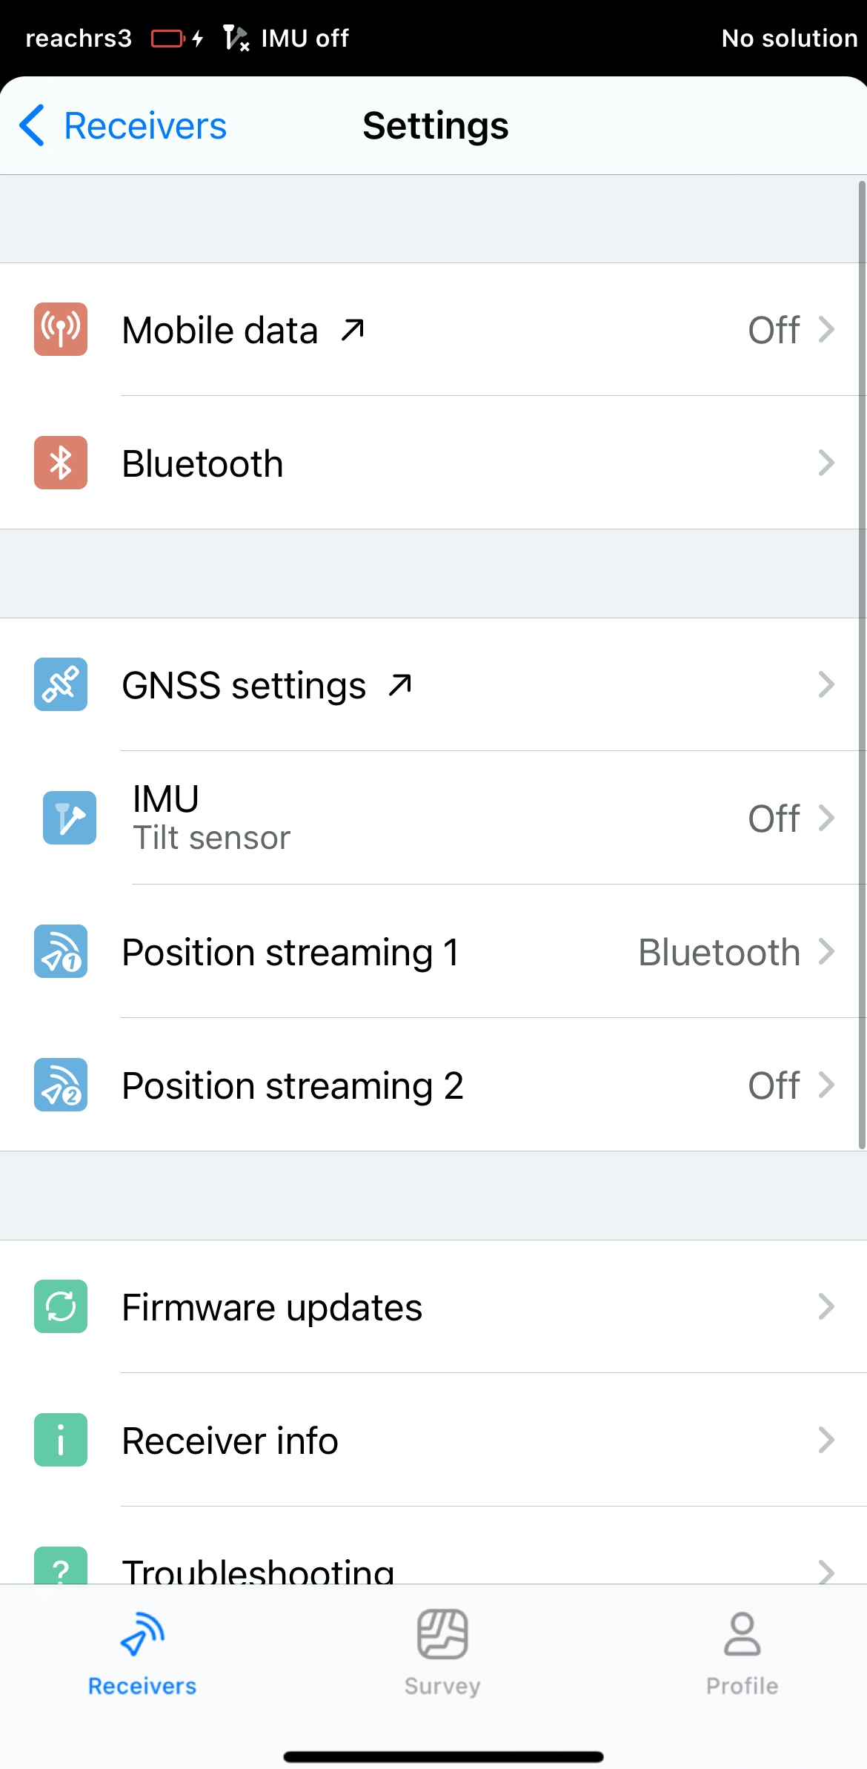Tap the green Firmware updates icon

pos(61,1306)
